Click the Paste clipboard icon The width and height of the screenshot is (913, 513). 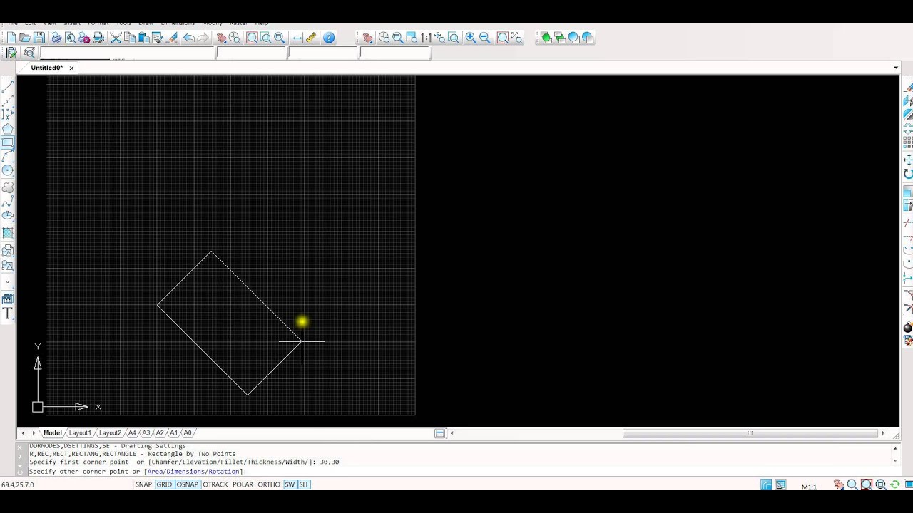143,38
